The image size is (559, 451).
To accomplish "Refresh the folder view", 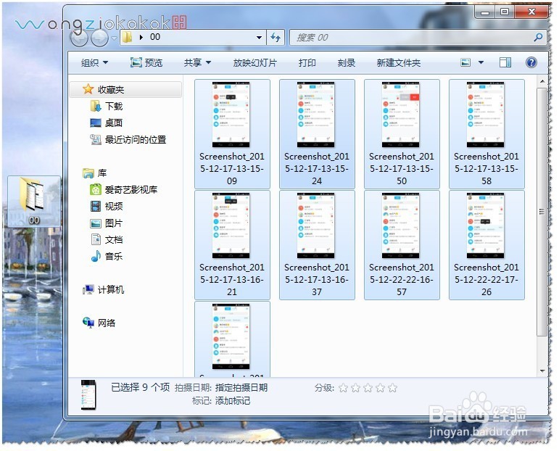I will pyautogui.click(x=276, y=37).
